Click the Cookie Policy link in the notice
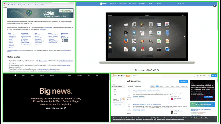This screenshot has width=221, height=124. tap(197, 118)
